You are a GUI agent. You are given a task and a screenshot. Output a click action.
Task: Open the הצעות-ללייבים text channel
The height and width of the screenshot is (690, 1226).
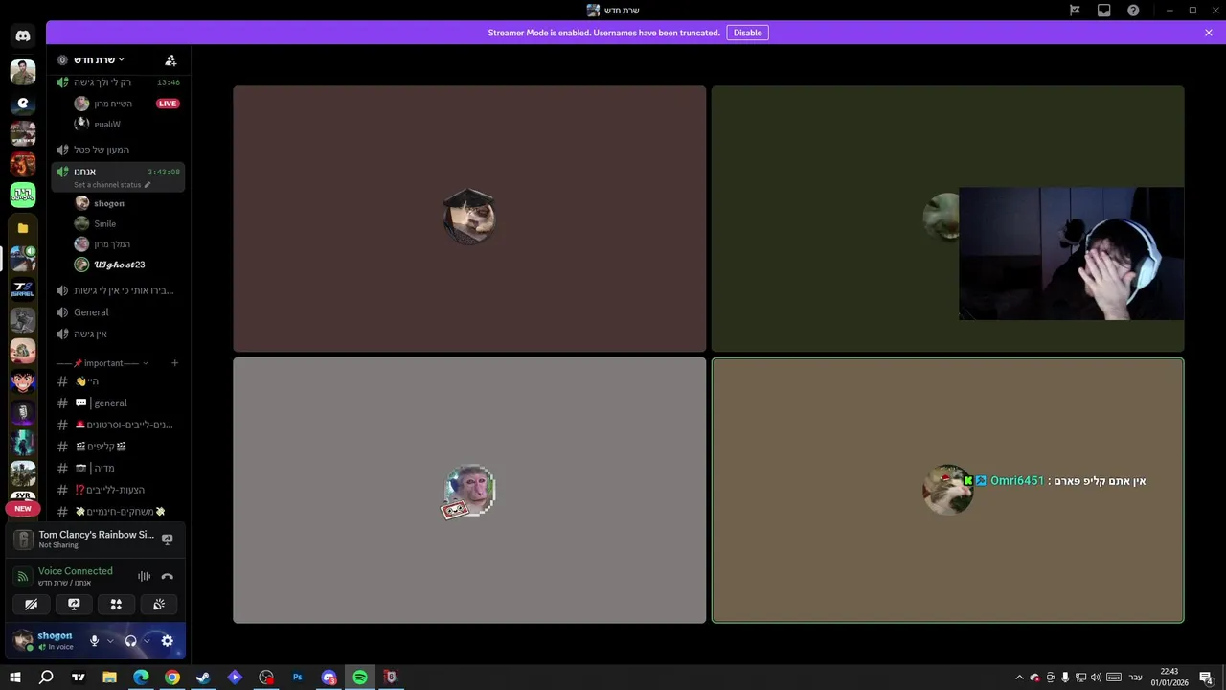118,490
